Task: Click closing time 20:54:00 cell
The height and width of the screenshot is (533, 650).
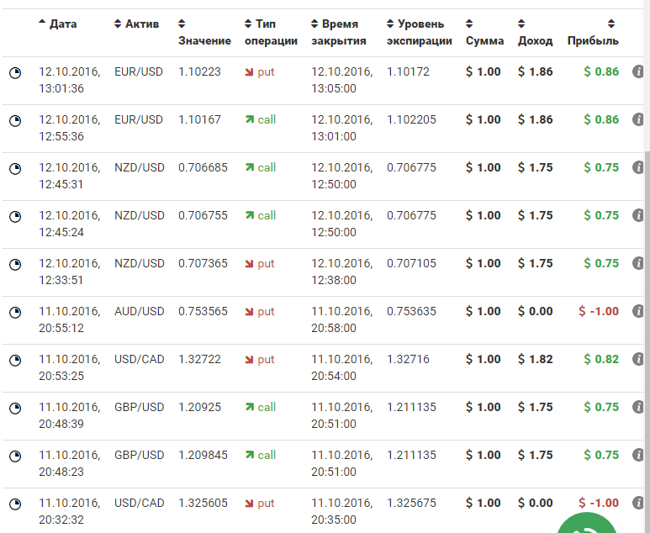Action: [342, 367]
